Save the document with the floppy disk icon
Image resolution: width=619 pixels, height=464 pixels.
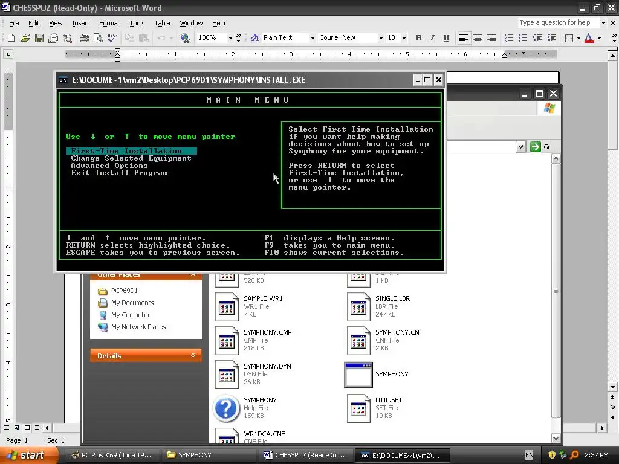tap(39, 38)
